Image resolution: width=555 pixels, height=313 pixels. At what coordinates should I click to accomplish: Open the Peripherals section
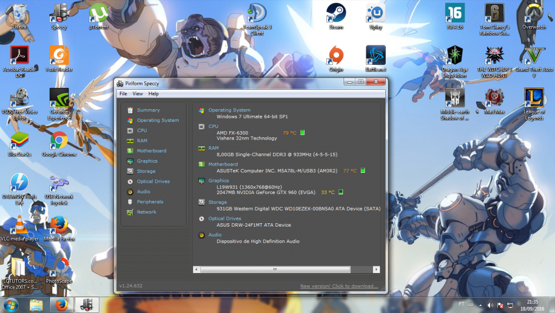click(x=150, y=202)
